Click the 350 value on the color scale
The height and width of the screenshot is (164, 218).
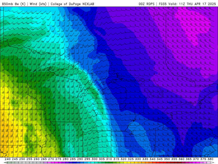click(167, 159)
